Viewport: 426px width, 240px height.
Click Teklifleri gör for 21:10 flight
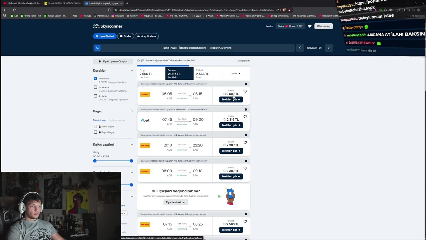pyautogui.click(x=231, y=151)
